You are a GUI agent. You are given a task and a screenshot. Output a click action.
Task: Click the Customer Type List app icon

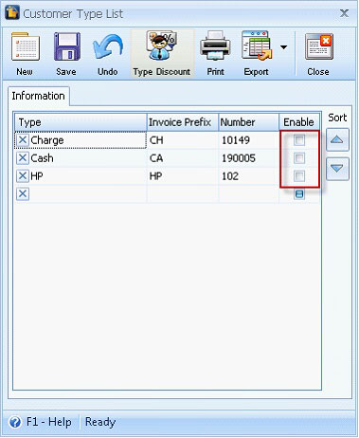(12, 12)
